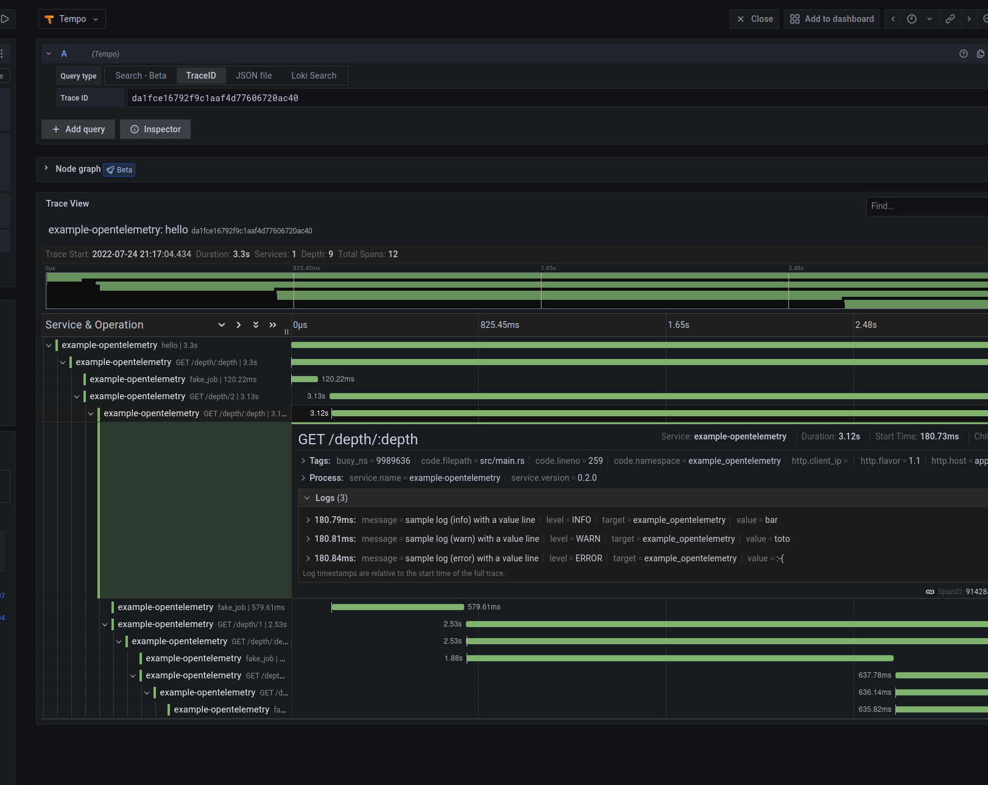Collapse GET /depth/2 3.13s span
The width and height of the screenshot is (988, 785).
pyautogui.click(x=77, y=397)
